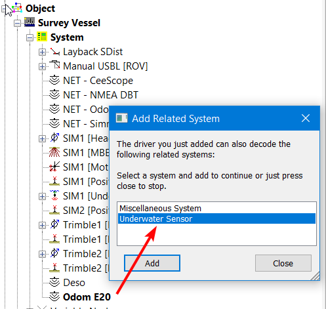326x309 pixels.
Task: Collapse the Survey Vessel tree node
Action: 17,23
